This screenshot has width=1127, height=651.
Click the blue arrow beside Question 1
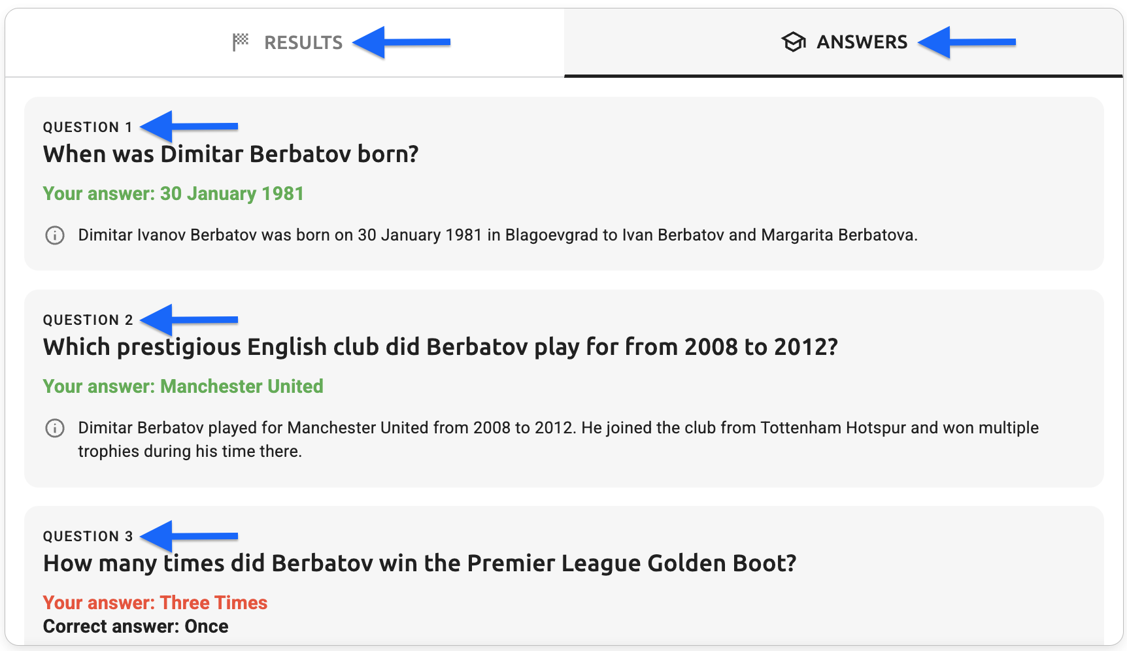190,126
